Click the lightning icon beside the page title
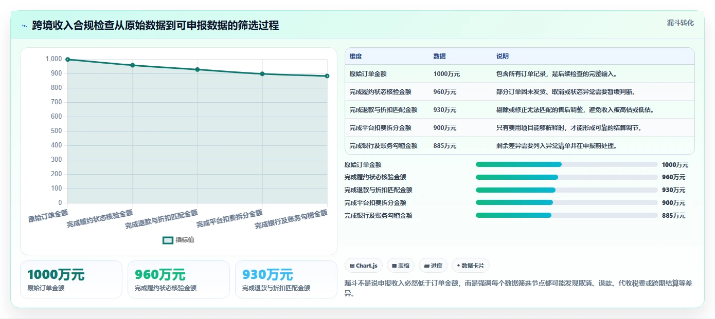The width and height of the screenshot is (715, 319). pos(25,26)
